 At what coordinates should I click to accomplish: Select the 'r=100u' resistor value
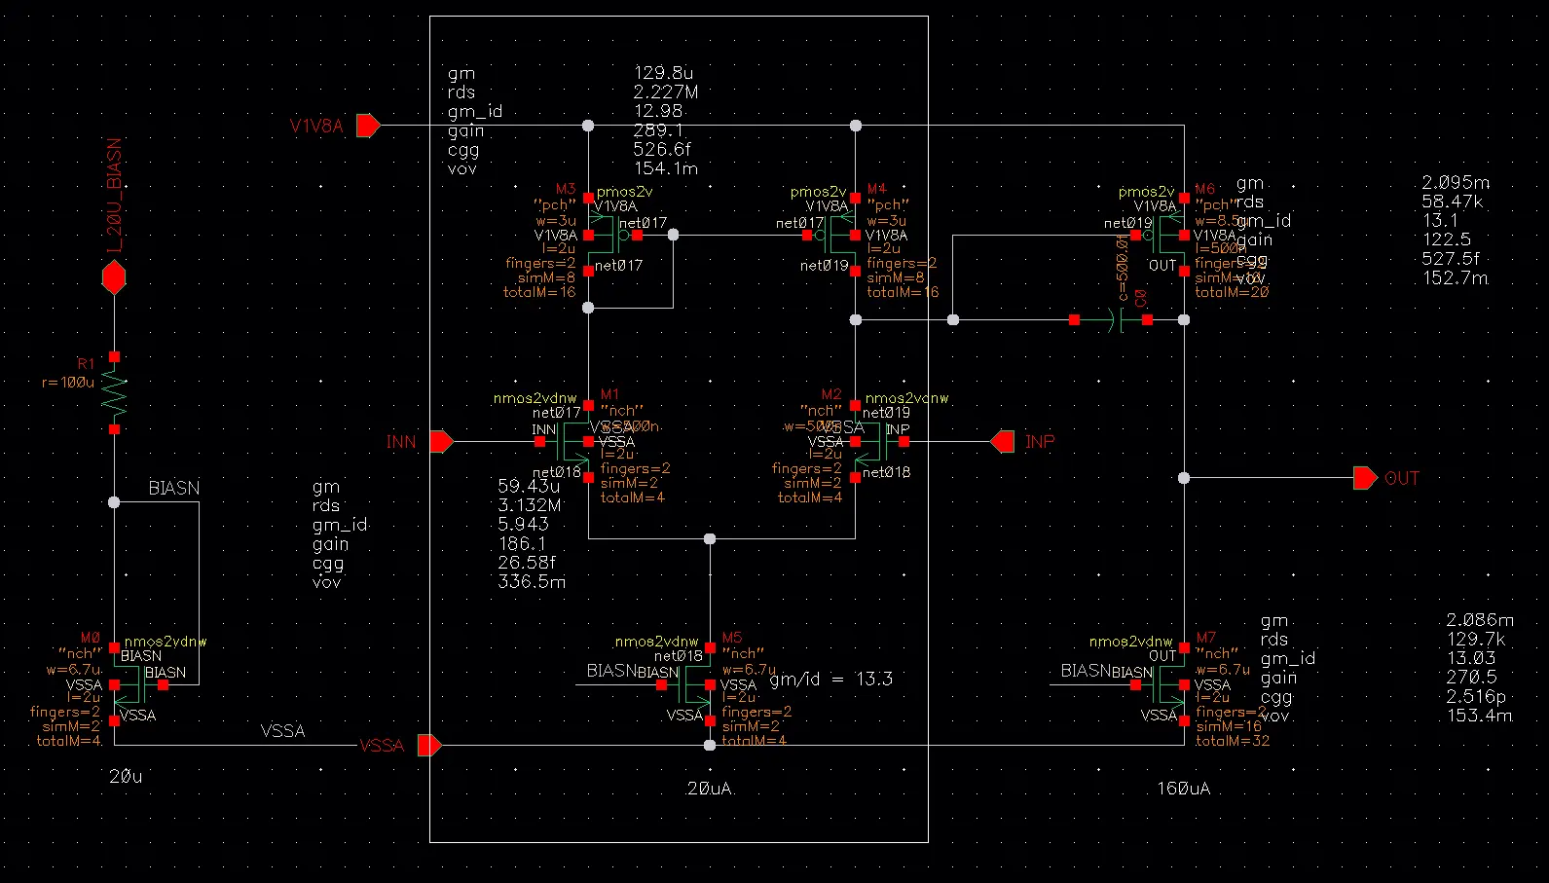click(x=68, y=383)
